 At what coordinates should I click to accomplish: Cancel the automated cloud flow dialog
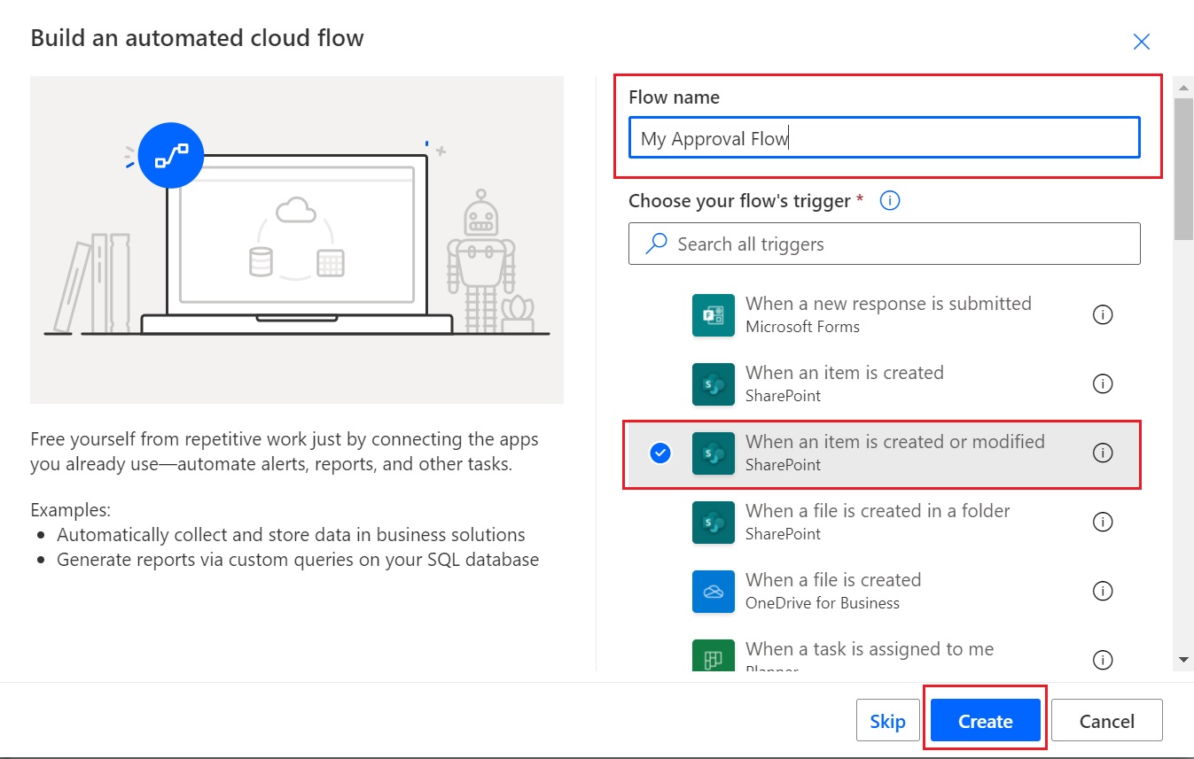(1106, 721)
